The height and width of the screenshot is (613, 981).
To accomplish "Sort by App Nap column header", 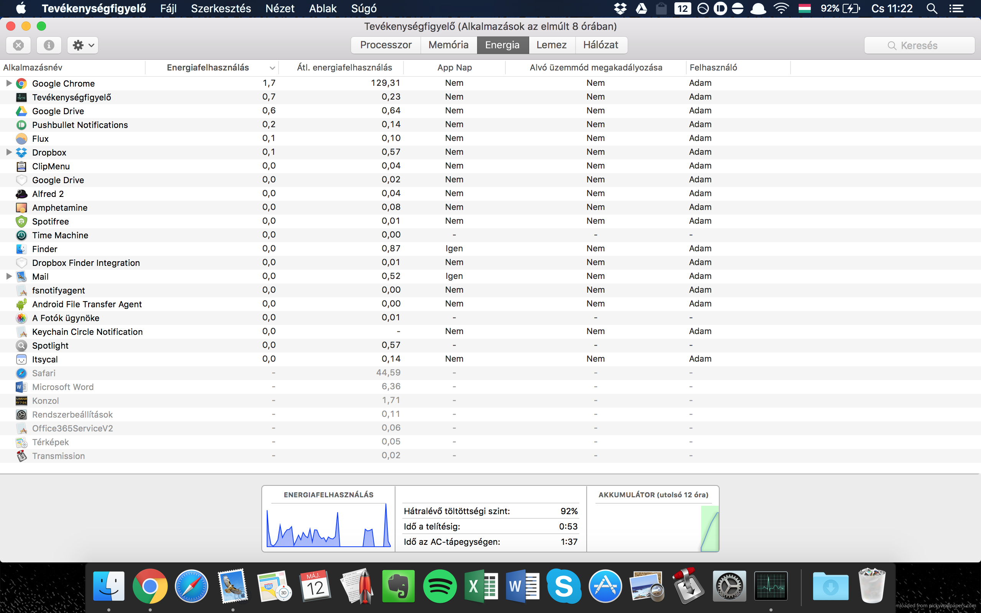I will [x=454, y=68].
